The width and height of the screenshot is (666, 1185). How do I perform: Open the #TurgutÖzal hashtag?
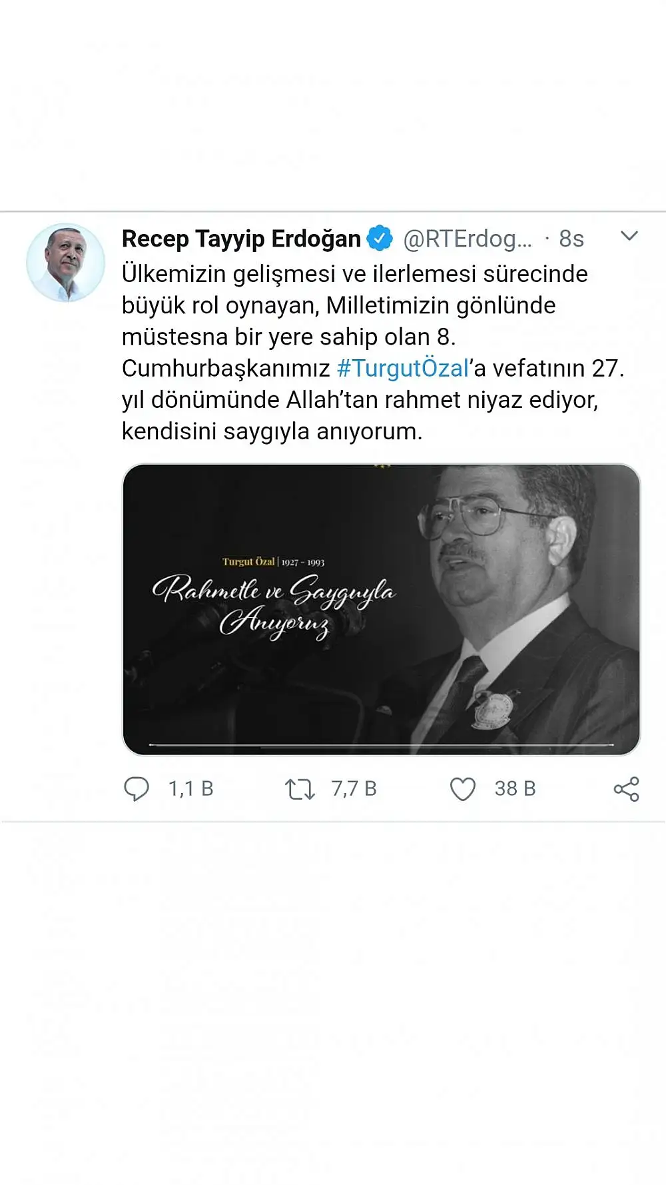click(403, 368)
